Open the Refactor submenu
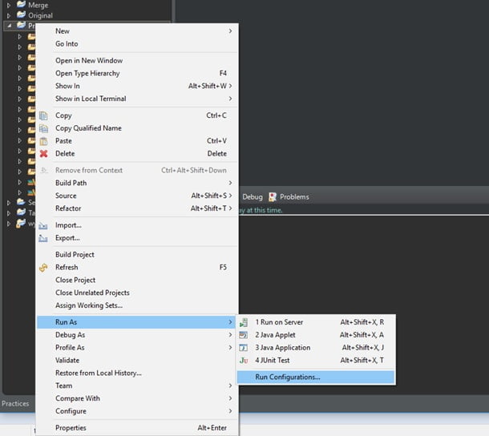 137,208
